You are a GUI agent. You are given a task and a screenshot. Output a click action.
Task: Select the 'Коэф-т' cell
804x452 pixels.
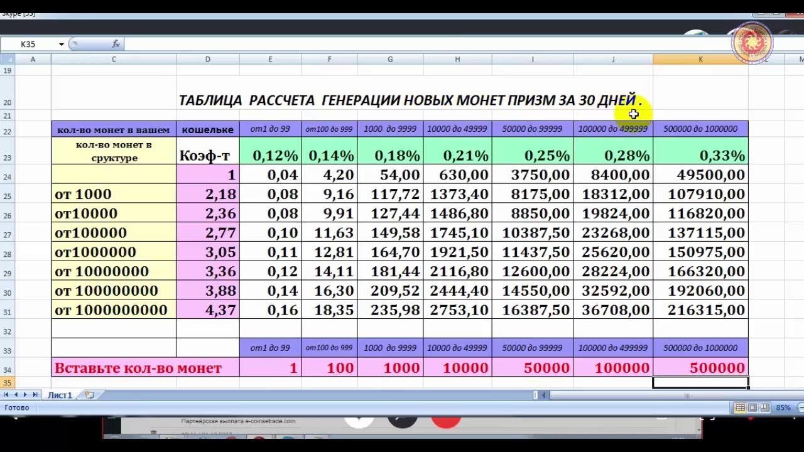tap(207, 152)
